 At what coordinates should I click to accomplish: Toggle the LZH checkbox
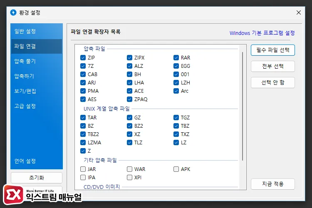[176, 83]
